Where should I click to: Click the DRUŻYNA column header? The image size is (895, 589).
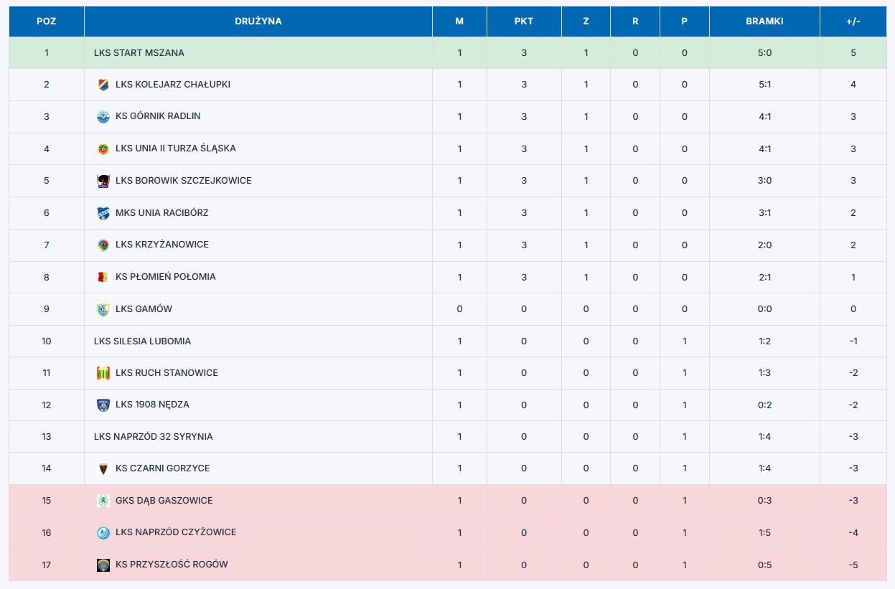point(258,22)
